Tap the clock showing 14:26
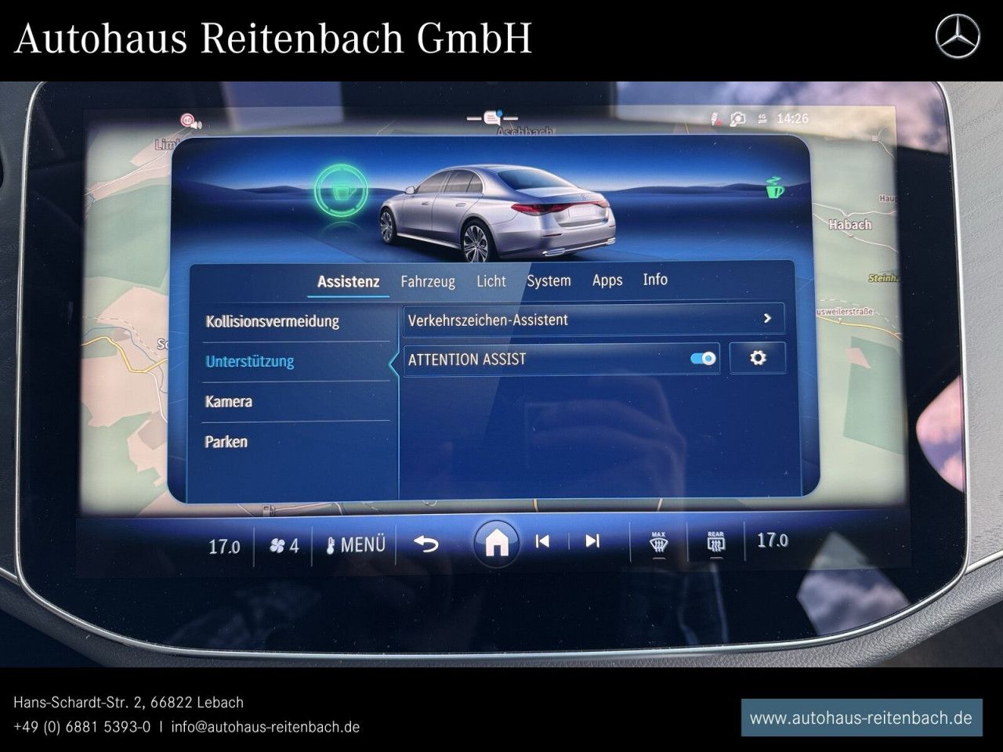The image size is (1003, 752). click(791, 119)
